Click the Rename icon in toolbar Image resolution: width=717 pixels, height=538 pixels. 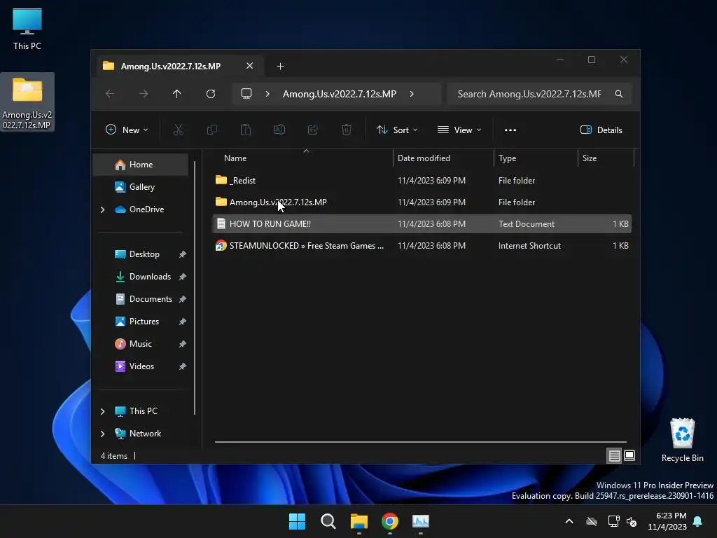coord(279,130)
